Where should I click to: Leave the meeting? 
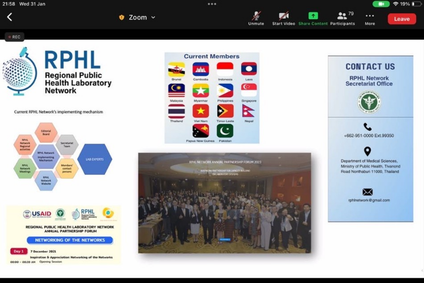(x=401, y=19)
